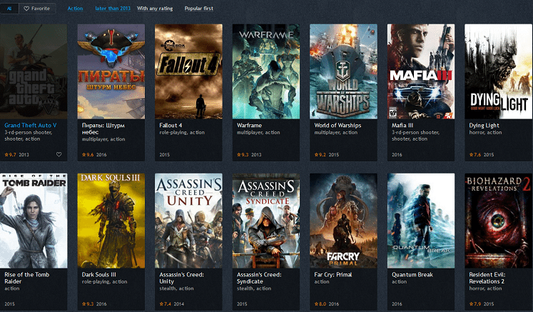
Task: Open the 'Assassin's Creed: Unity' title
Action: tap(181, 278)
